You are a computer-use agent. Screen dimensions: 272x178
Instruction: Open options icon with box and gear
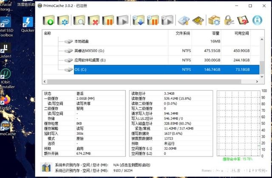tap(214, 20)
